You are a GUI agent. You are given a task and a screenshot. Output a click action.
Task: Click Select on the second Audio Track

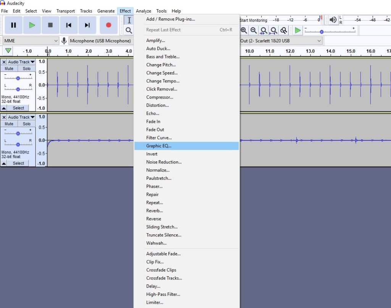[x=18, y=163]
